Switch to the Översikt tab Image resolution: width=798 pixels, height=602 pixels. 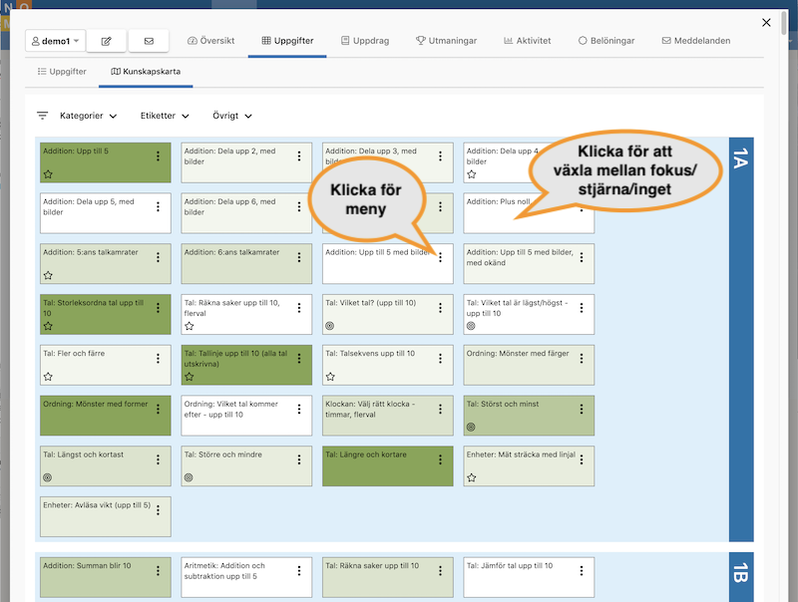(x=210, y=41)
